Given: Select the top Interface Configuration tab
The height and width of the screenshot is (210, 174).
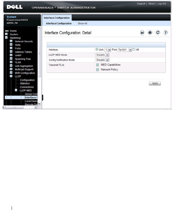Looking at the screenshot, I should 57,18.
